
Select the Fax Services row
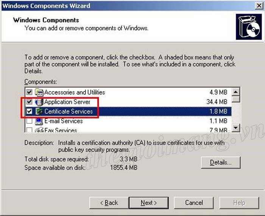(x=128, y=129)
